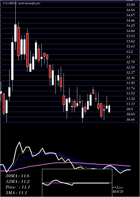
Task: Select the 11.74 price axis label
Action: (131, 88)
